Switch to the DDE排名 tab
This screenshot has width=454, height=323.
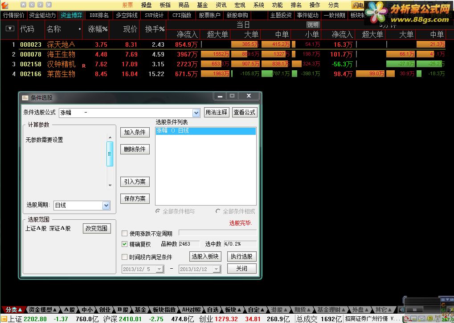99,15
